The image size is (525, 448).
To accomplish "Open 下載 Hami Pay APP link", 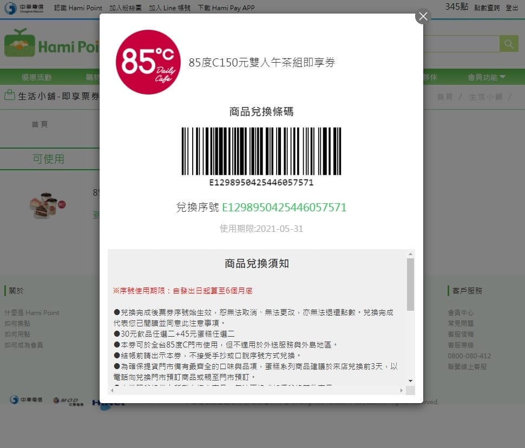I will click(x=226, y=8).
